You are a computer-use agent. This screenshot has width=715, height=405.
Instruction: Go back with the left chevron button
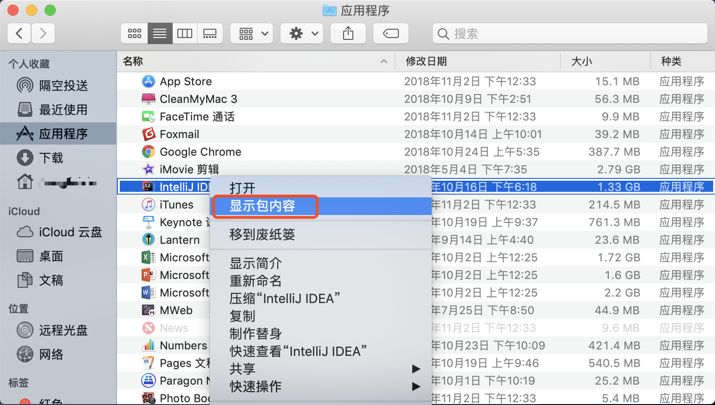coord(19,33)
